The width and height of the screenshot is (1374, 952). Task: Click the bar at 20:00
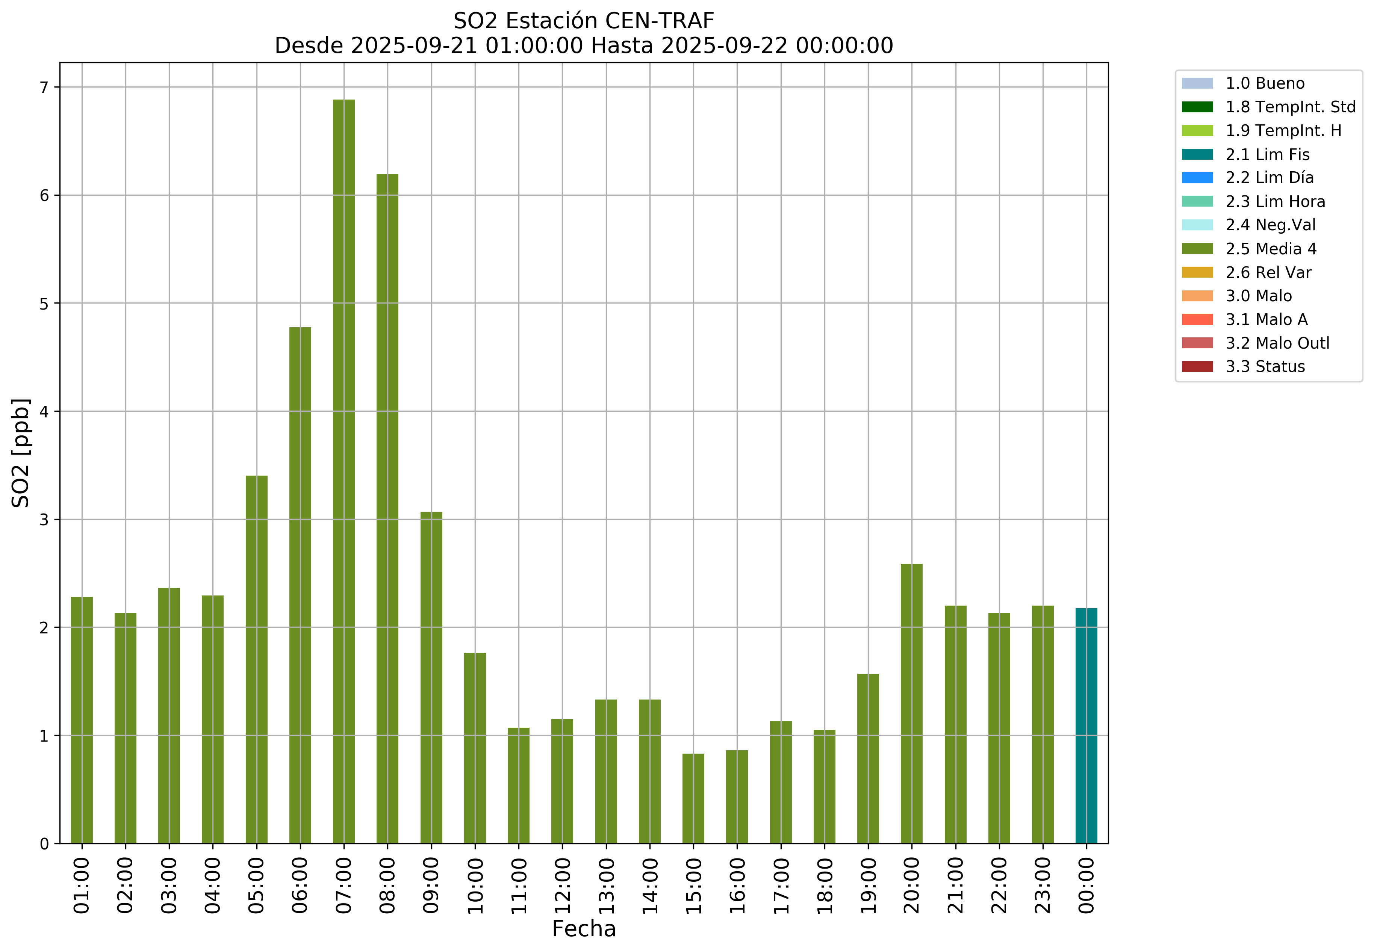912,703
